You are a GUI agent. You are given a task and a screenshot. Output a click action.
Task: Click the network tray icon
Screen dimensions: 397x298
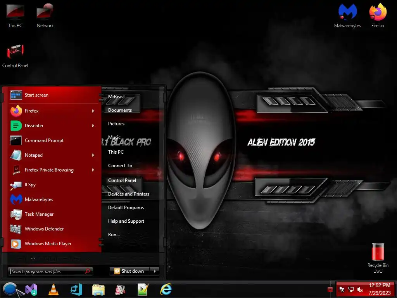350,289
